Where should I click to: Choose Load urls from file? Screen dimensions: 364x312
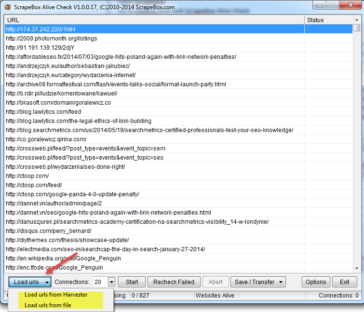[48, 305]
